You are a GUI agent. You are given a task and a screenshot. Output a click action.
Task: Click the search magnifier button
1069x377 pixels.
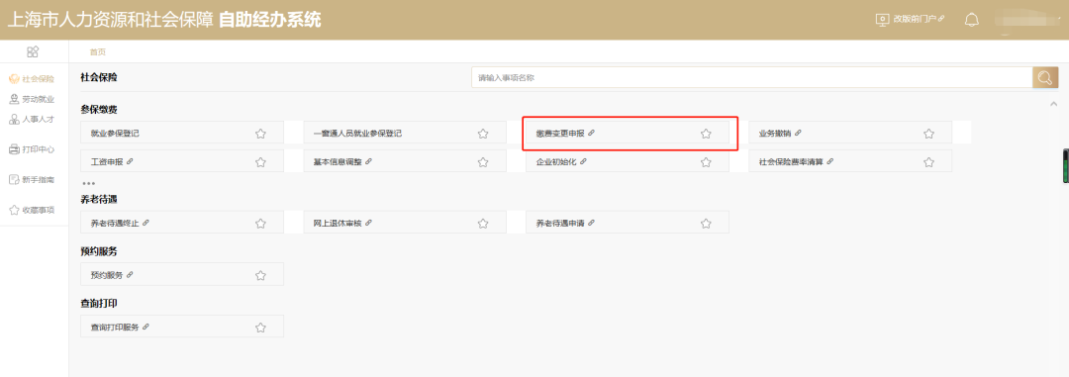1045,78
